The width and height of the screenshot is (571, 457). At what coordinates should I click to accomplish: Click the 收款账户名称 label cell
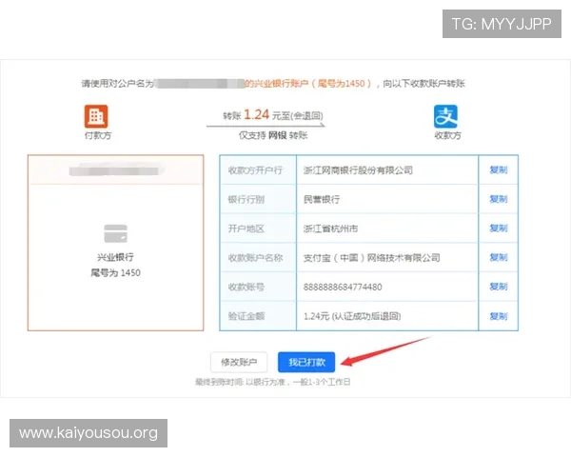[258, 257]
